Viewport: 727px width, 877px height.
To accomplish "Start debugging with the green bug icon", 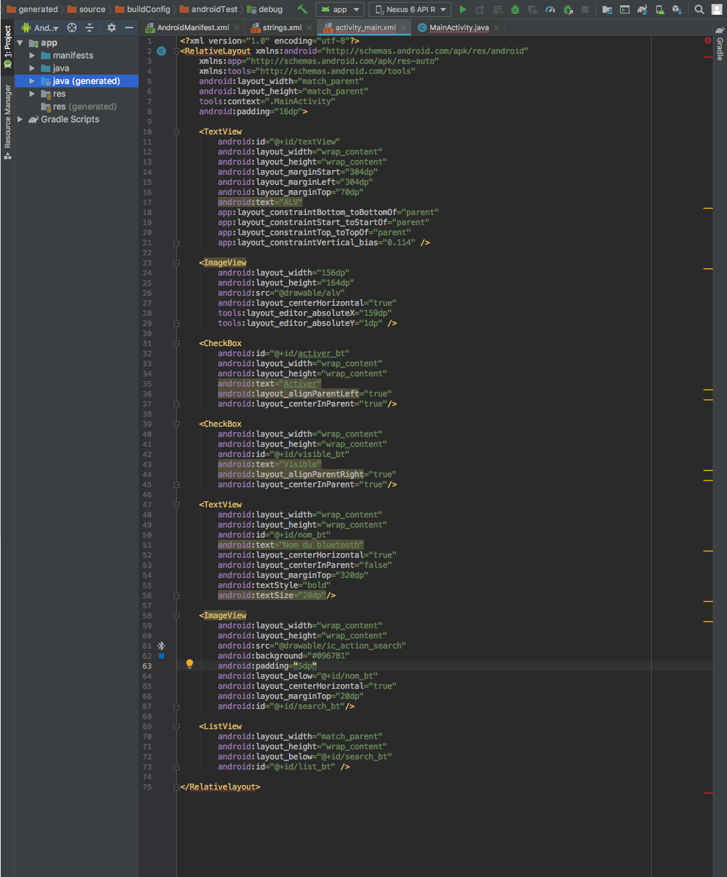I will 515,9.
